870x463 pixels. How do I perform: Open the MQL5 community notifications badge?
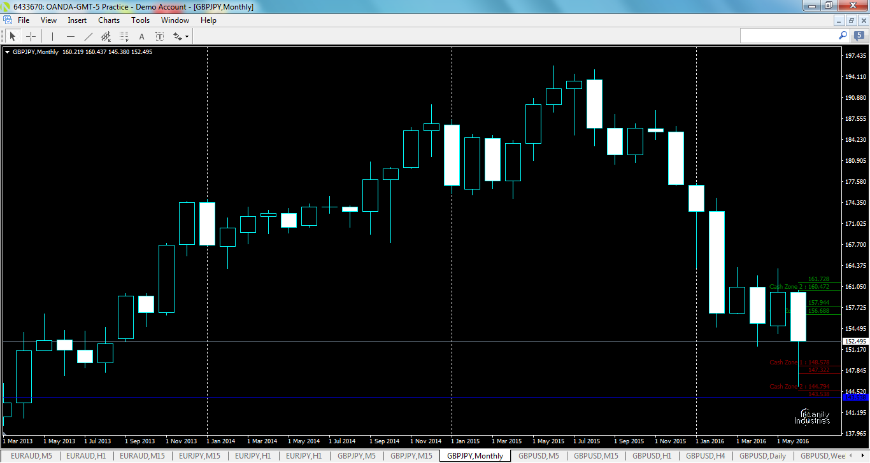coord(859,36)
